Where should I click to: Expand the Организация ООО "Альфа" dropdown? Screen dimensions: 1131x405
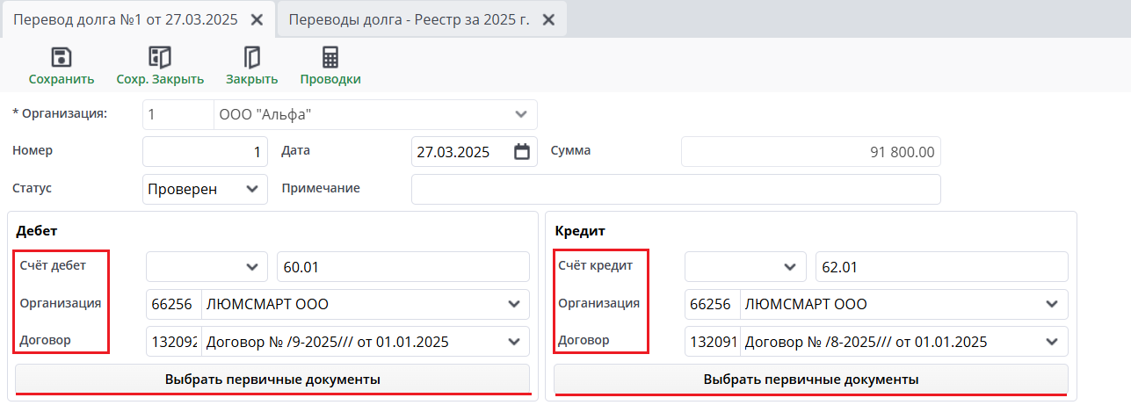[521, 114]
